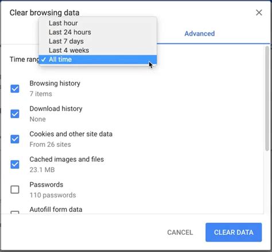Uncheck the Browsing history checkbox
Image resolution: width=272 pixels, height=252 pixels.
[x=15, y=88]
